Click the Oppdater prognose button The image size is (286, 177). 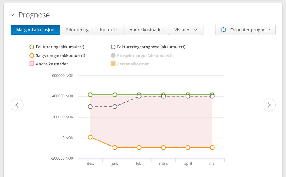pyautogui.click(x=245, y=30)
